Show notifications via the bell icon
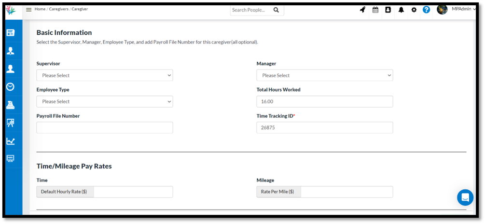Screen dimensions: 485x224 401,10
